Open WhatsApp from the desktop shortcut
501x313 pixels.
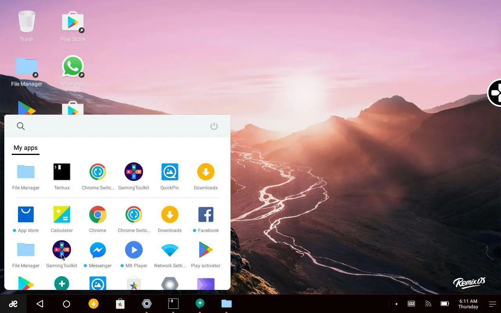[72, 67]
